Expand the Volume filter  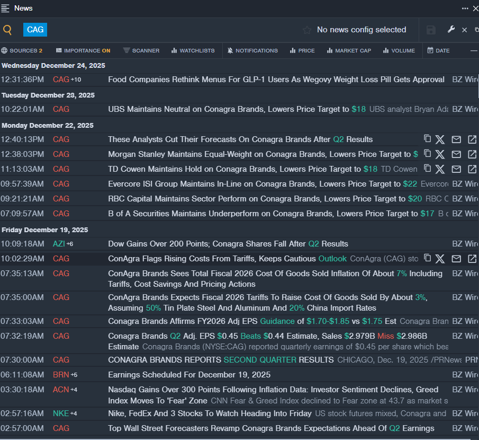399,50
